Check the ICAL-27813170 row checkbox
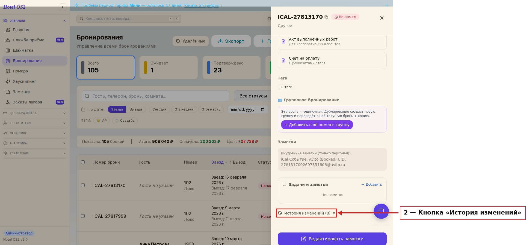The height and width of the screenshot is (245, 532). (83, 185)
